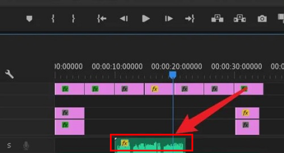Screen dimensions: 284x153
Task: Set the Mark In point
Action: click(x=53, y=19)
